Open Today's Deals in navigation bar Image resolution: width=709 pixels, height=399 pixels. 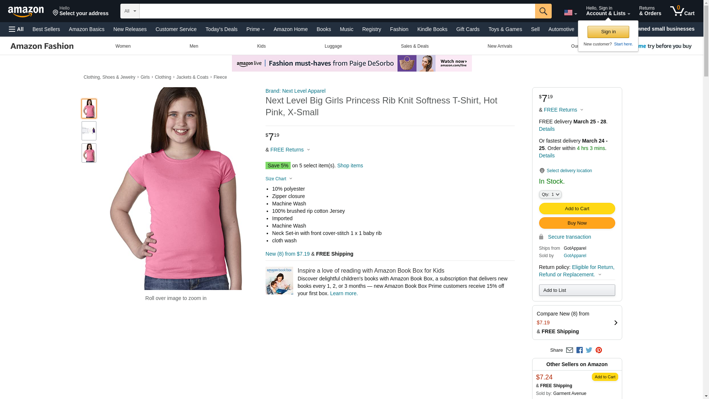221,29
